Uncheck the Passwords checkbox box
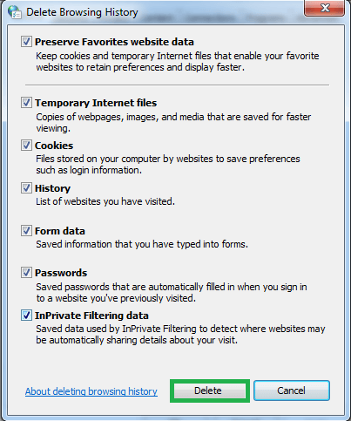 click(26, 273)
